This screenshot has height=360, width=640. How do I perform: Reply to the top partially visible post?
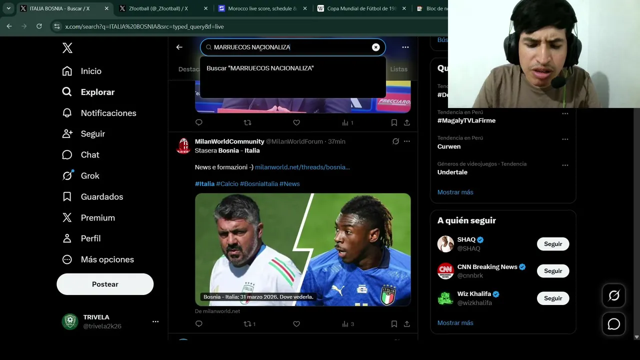tap(199, 122)
